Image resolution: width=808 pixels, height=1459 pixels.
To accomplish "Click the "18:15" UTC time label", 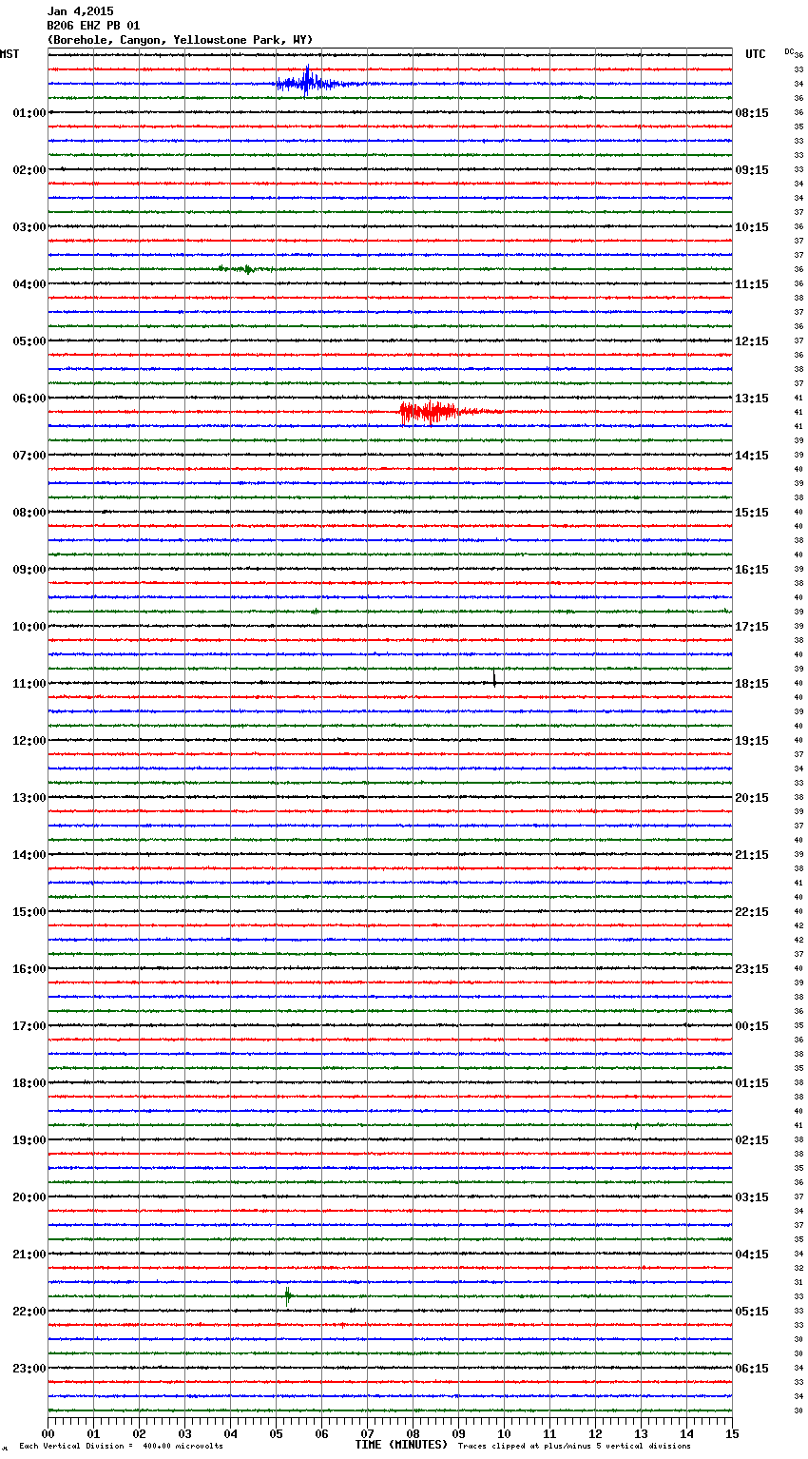I will tap(752, 684).
